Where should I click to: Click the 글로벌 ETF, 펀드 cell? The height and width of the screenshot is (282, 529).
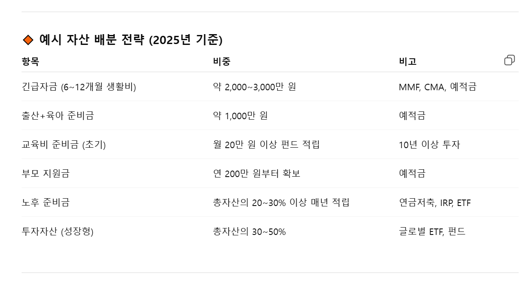click(x=432, y=231)
